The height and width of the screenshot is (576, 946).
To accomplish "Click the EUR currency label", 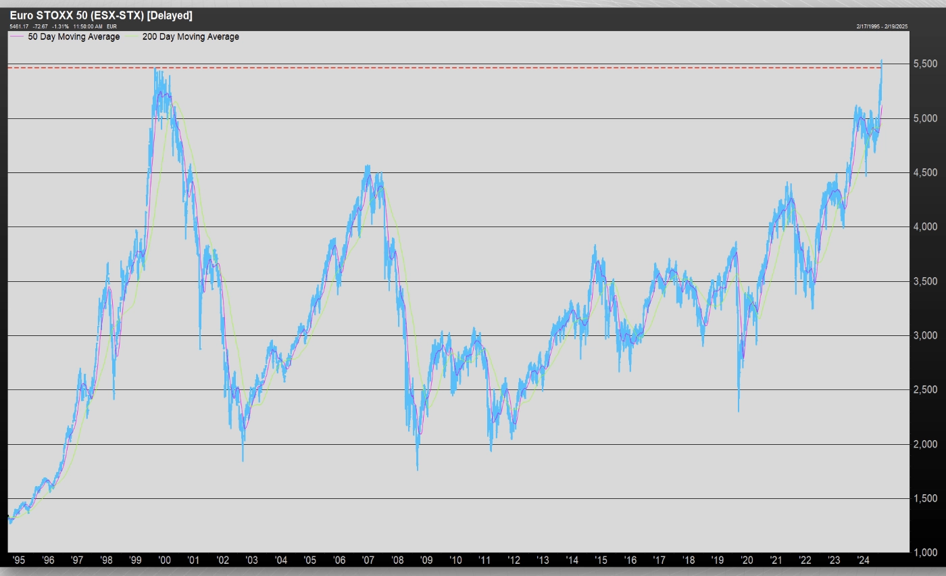I will coord(111,26).
